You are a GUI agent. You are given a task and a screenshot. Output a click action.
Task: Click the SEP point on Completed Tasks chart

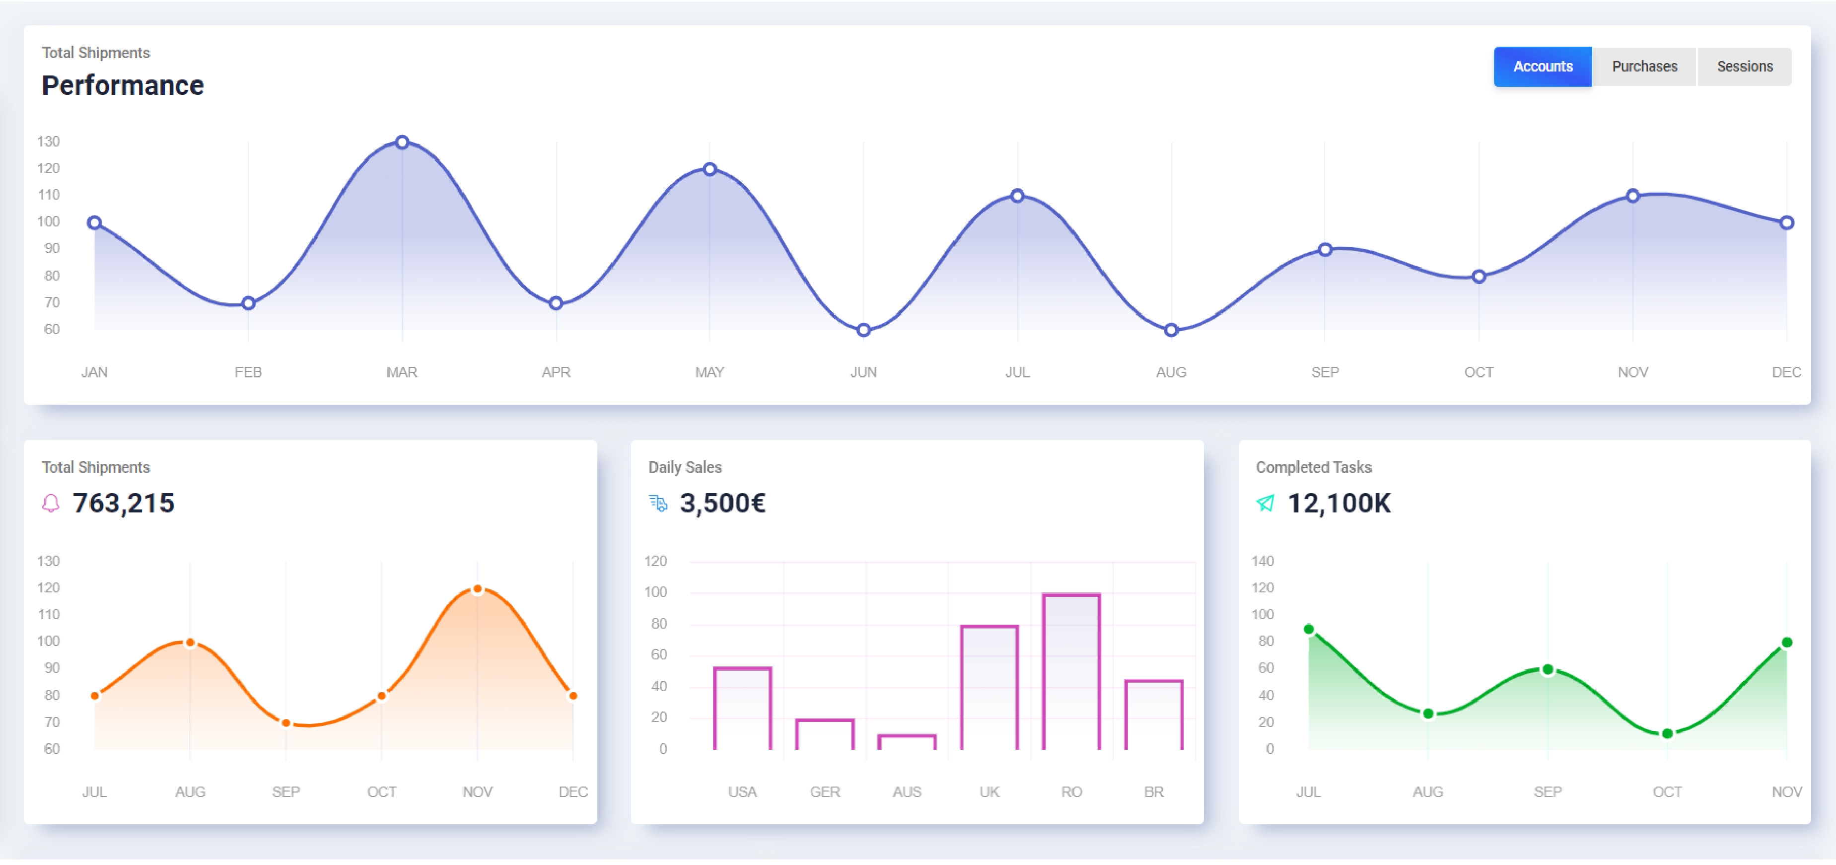1548,670
